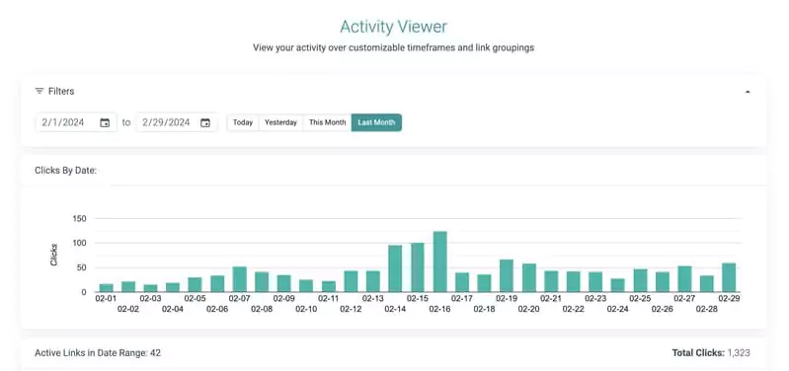This screenshot has width=789, height=371.
Task: Click the bar above 02-07
Action: click(x=240, y=279)
